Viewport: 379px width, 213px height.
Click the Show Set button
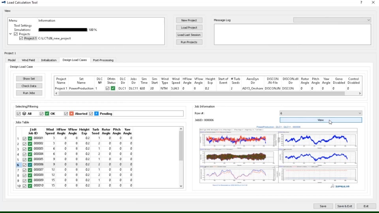pyautogui.click(x=29, y=79)
